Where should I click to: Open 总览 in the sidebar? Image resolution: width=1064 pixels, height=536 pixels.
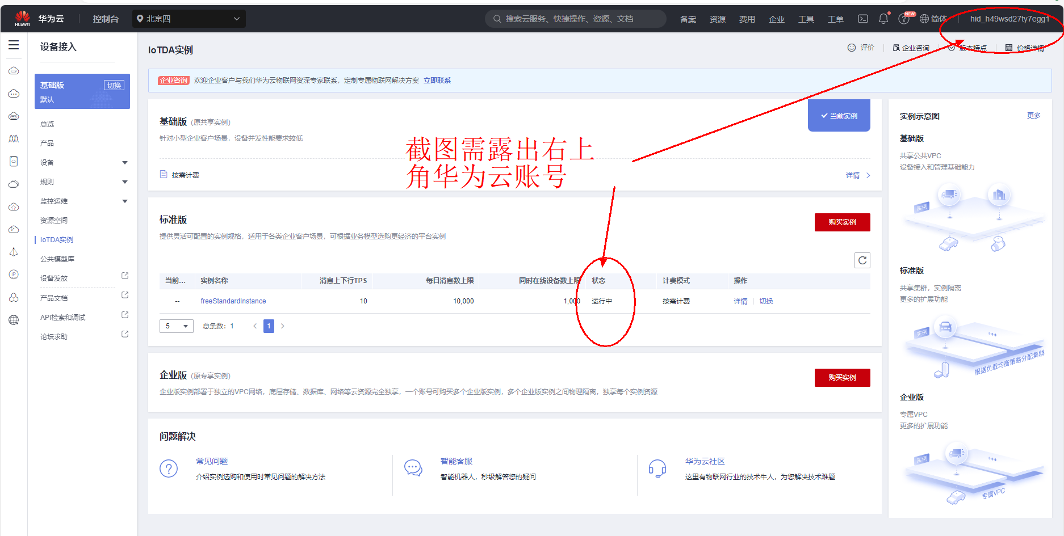pos(47,124)
